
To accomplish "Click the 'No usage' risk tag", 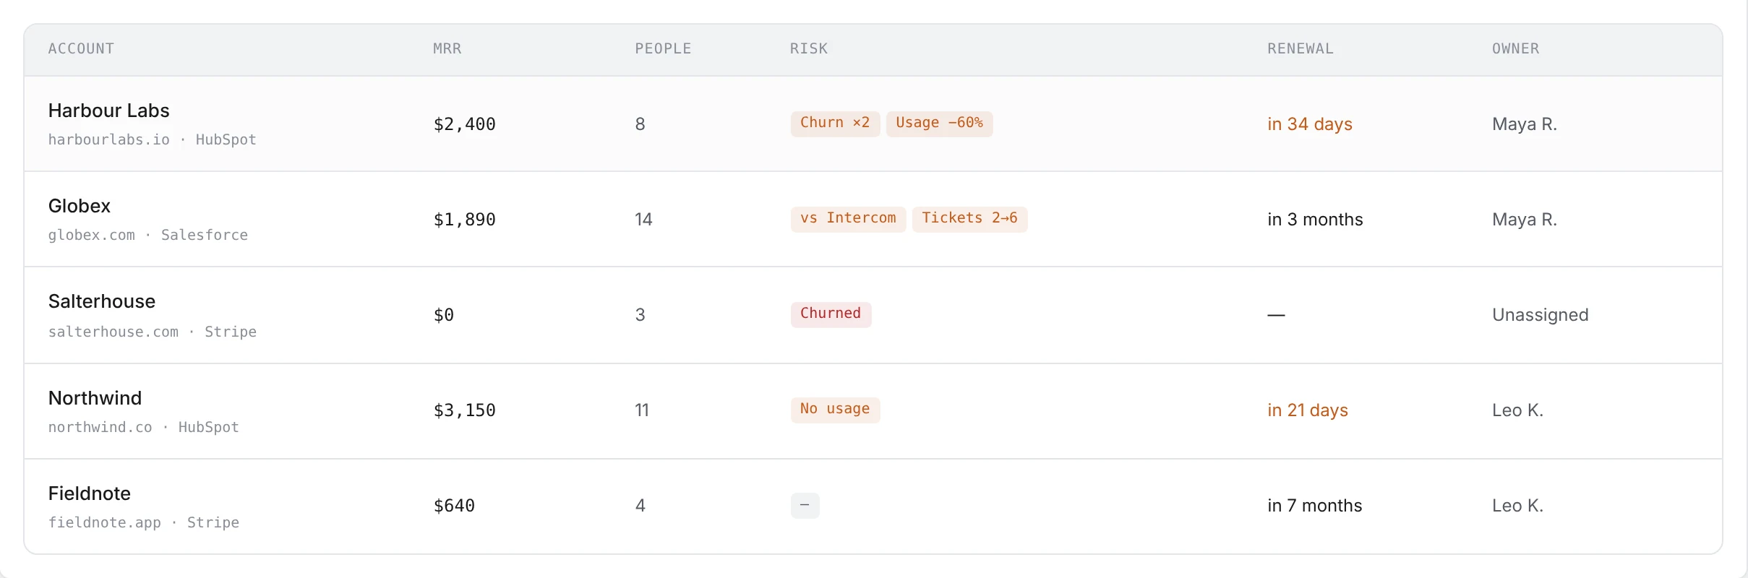I will pyautogui.click(x=835, y=410).
